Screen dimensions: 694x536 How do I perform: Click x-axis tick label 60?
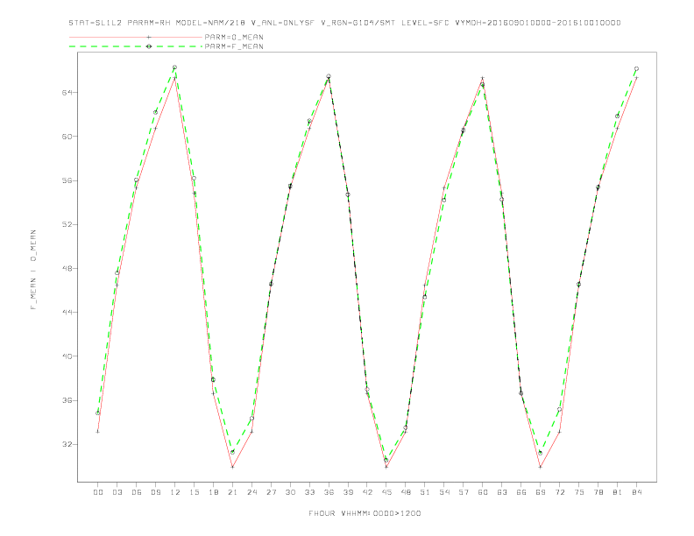pos(483,492)
